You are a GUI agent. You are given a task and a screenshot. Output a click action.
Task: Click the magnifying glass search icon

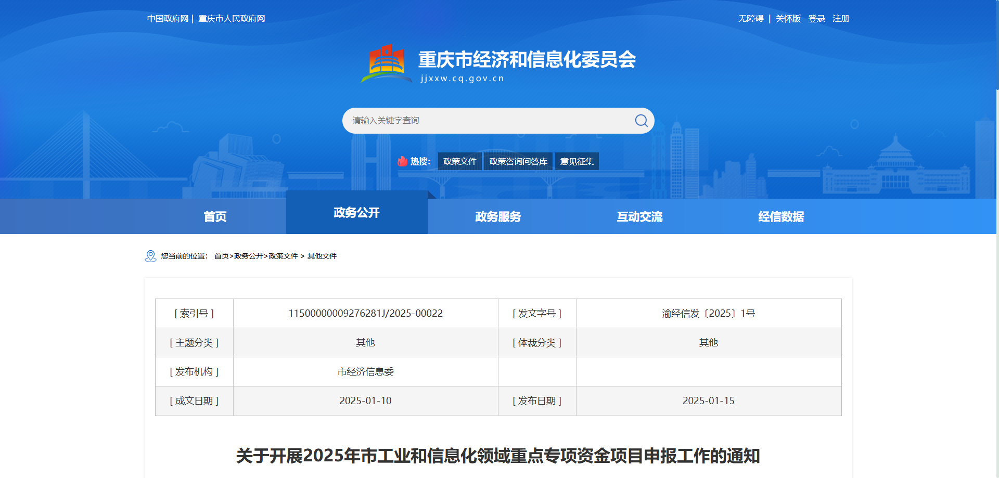pos(641,121)
